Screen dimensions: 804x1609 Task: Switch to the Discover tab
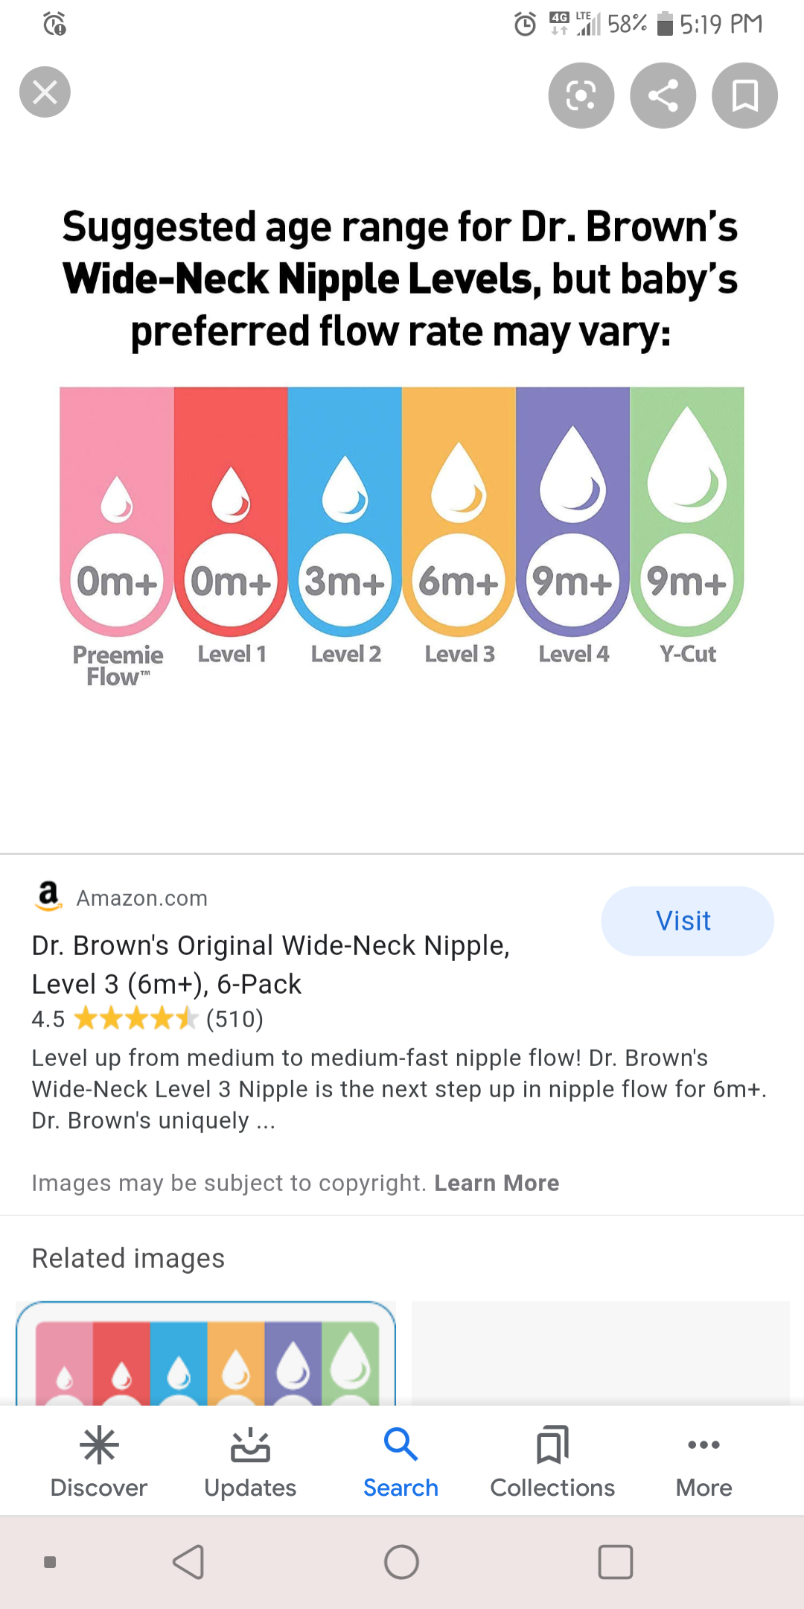[99, 1462]
